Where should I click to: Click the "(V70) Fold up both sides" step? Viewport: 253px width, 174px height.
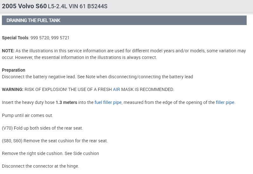click(42, 128)
